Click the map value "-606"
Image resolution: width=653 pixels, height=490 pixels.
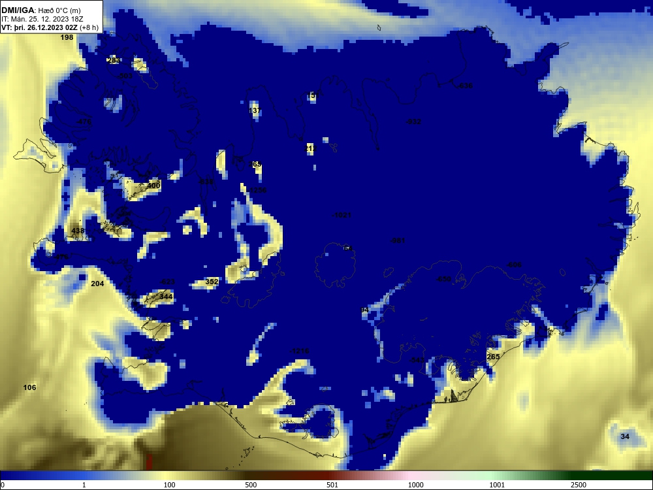point(514,265)
